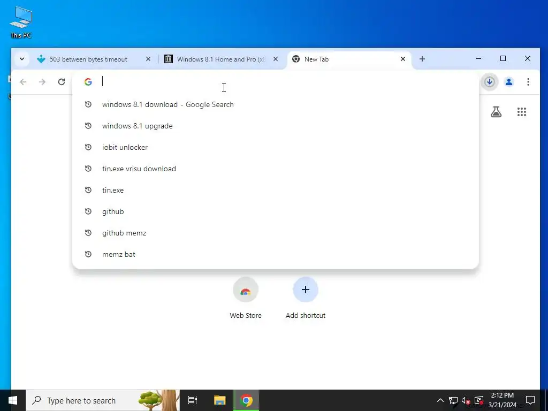Close the New Tab tab
The image size is (548, 411).
coord(403,59)
